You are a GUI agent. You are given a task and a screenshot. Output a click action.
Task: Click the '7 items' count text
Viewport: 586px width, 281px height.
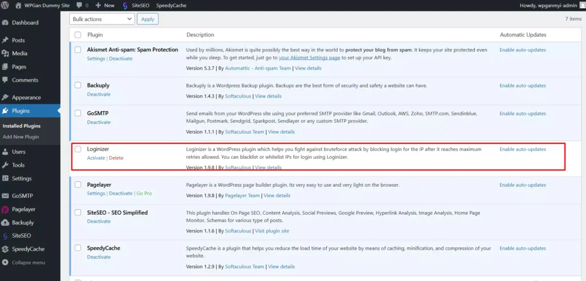click(x=573, y=18)
